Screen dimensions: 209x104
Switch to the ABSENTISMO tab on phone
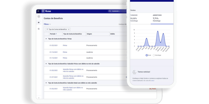pyautogui.click(x=162, y=18)
